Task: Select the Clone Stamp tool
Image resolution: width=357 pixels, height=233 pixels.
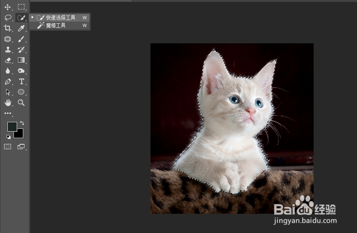Action: [8, 49]
